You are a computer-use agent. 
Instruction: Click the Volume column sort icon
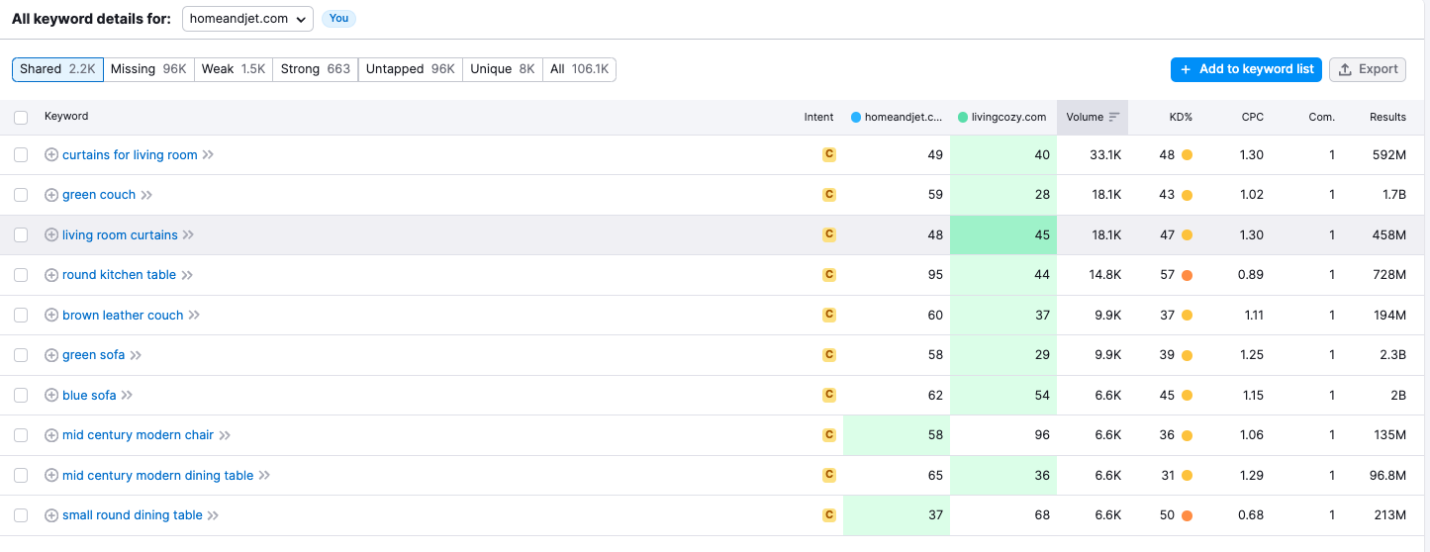coord(1114,117)
